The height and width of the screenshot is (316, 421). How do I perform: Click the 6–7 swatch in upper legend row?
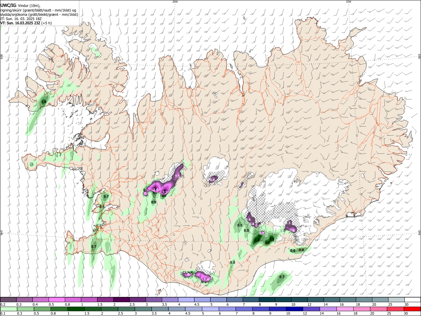click(235, 300)
